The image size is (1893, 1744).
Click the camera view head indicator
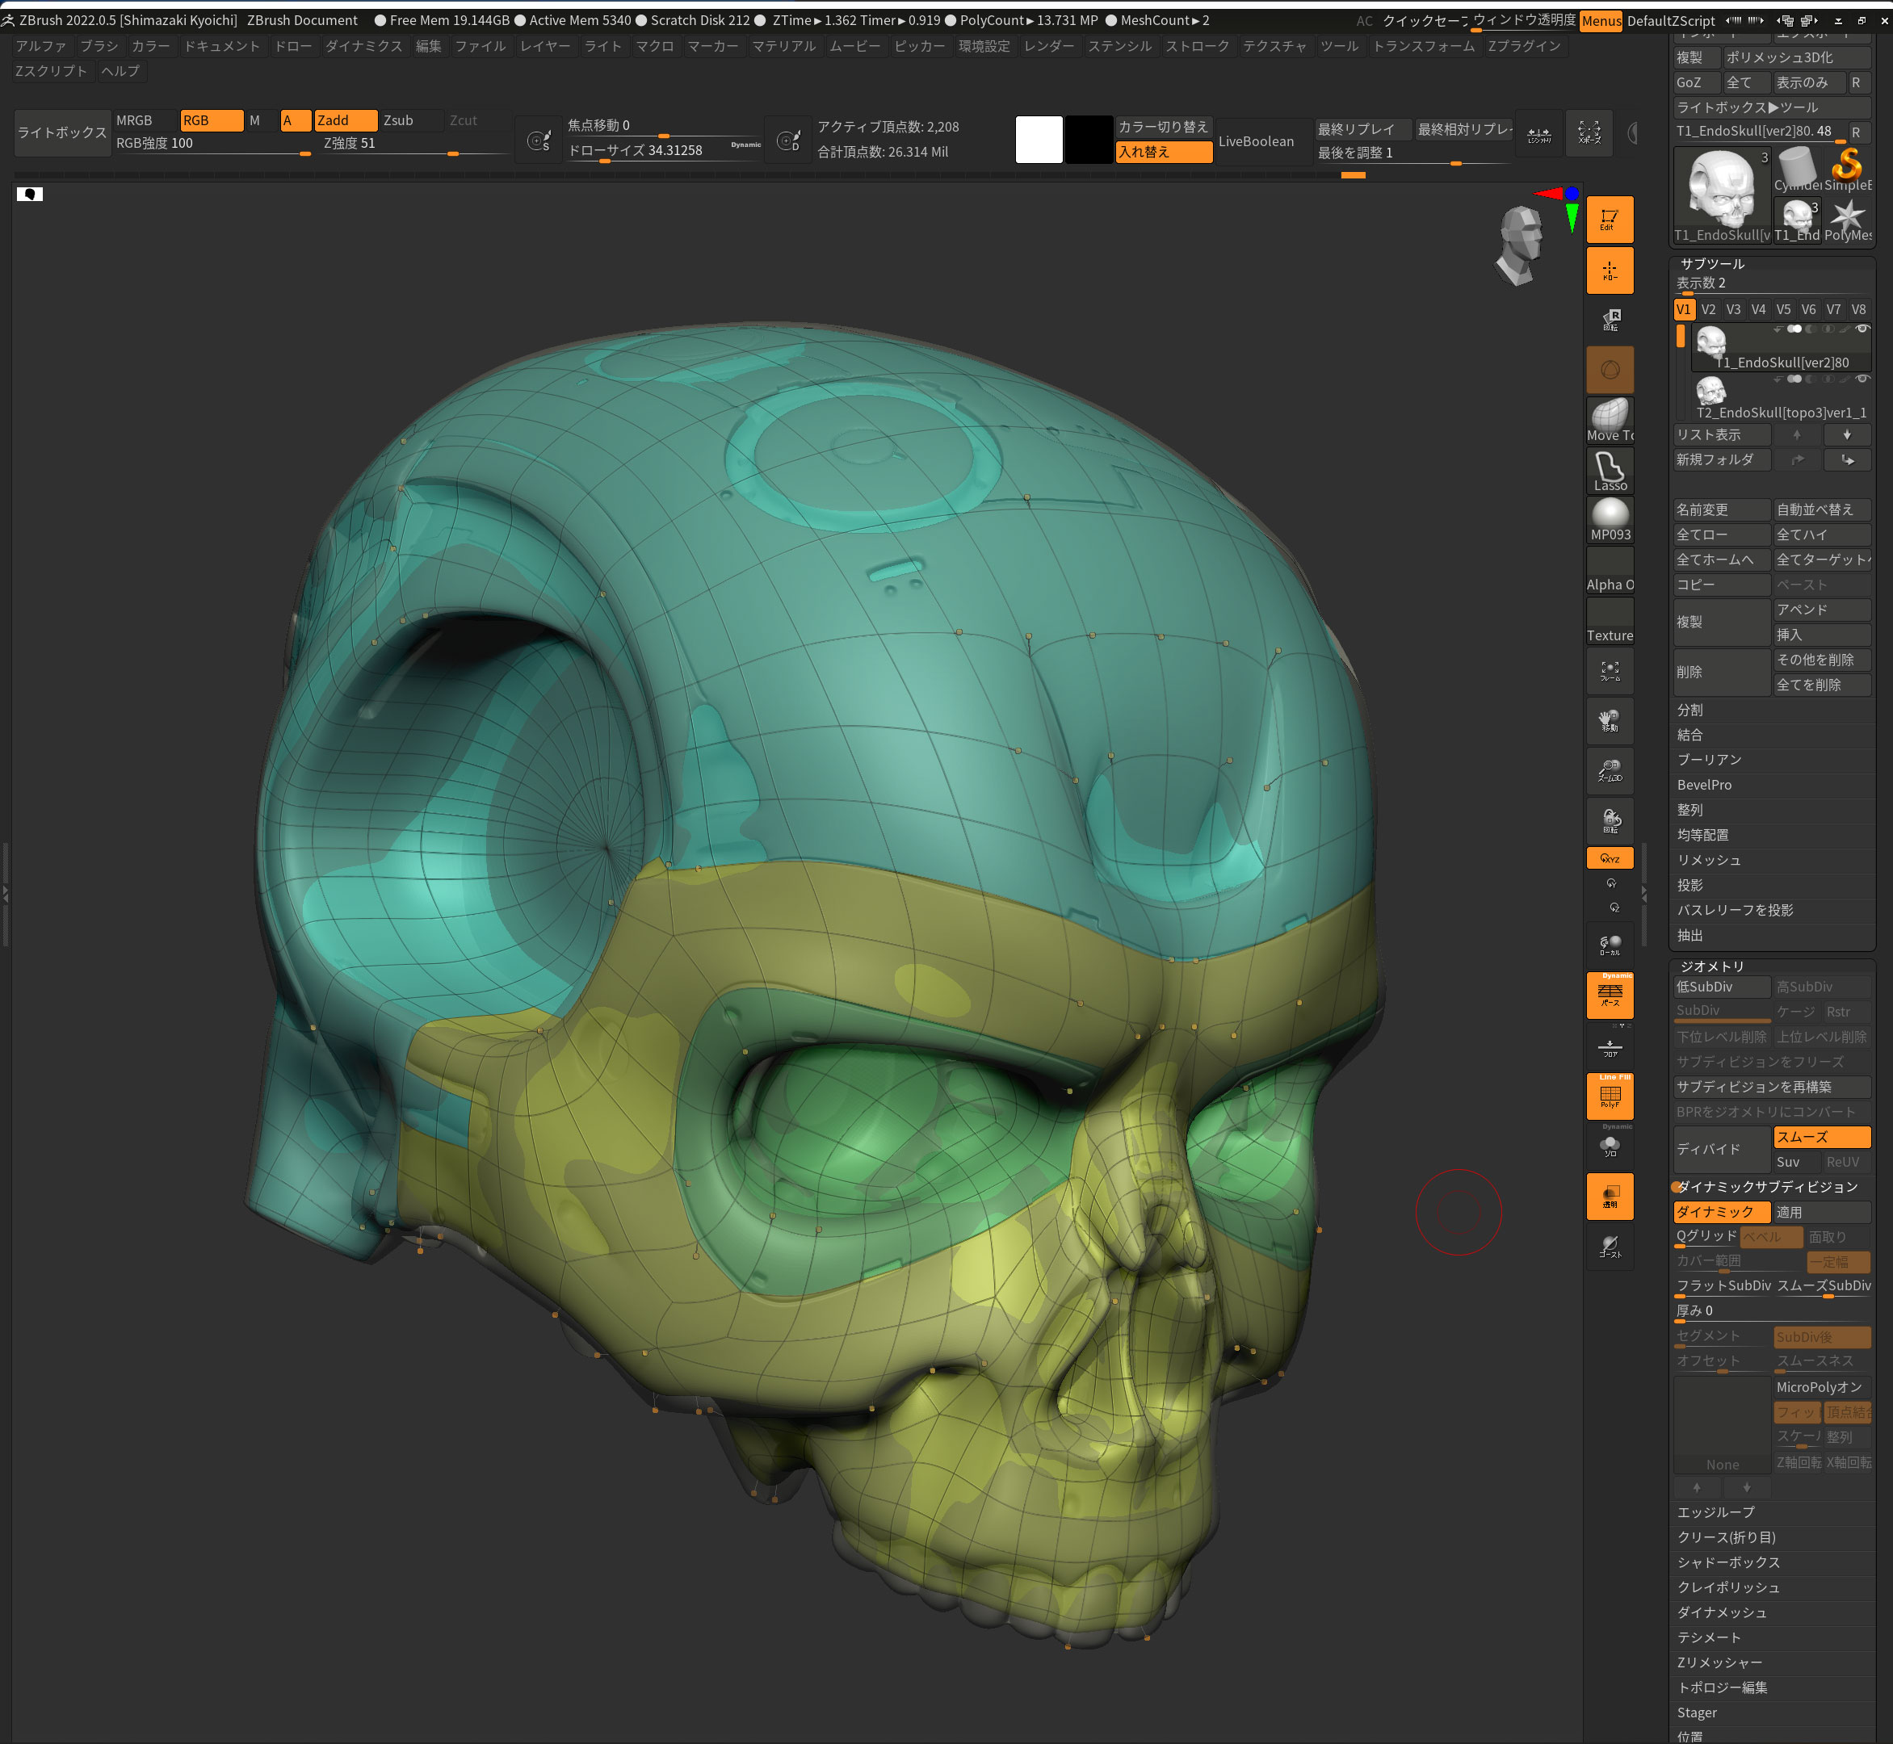tap(1520, 245)
